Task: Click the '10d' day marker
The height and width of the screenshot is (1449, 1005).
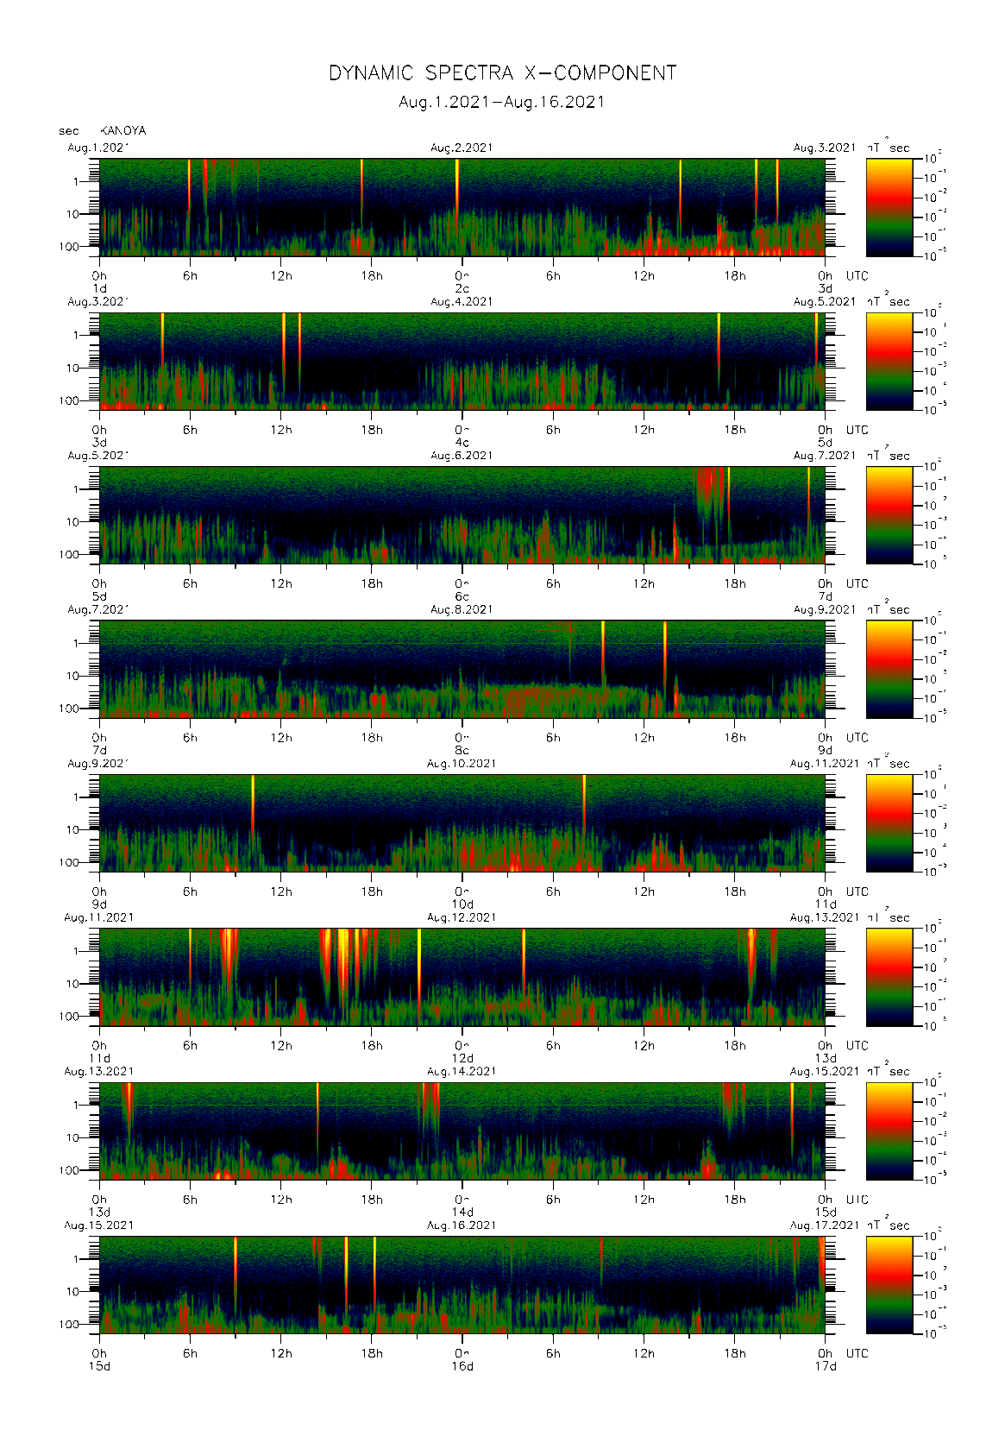Action: (462, 904)
